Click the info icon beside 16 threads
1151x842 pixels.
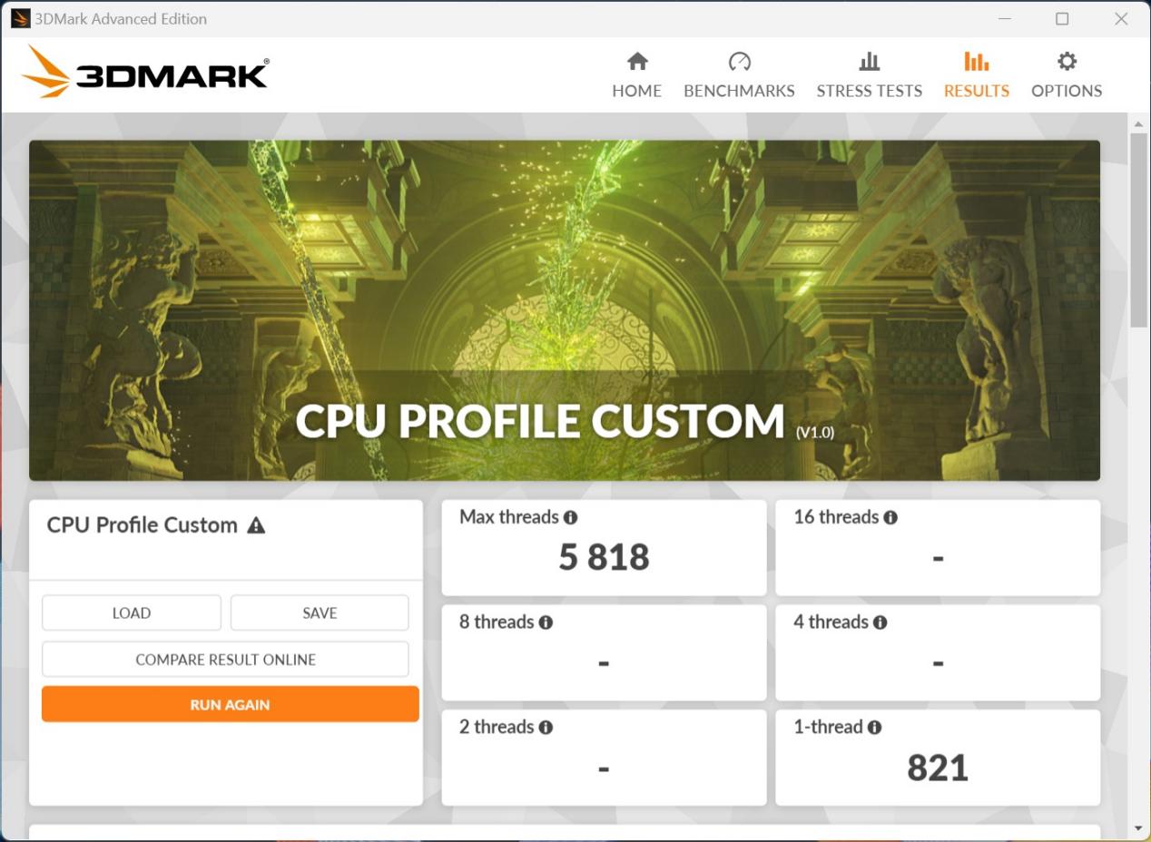click(892, 517)
